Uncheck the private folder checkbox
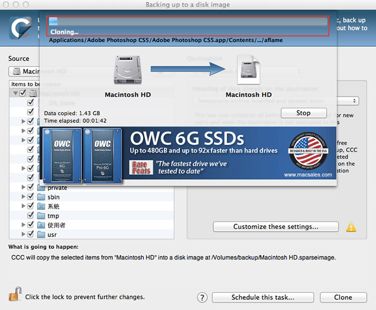Image resolution: width=376 pixels, height=310 pixels. point(31,187)
